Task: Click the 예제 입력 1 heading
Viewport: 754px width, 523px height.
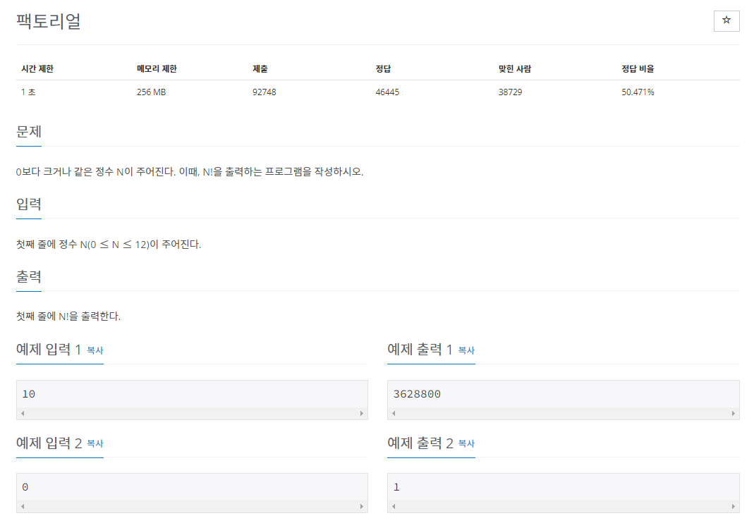Action: pos(49,350)
